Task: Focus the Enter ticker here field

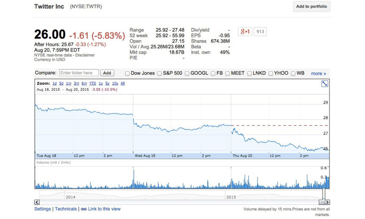Action: coord(79,73)
